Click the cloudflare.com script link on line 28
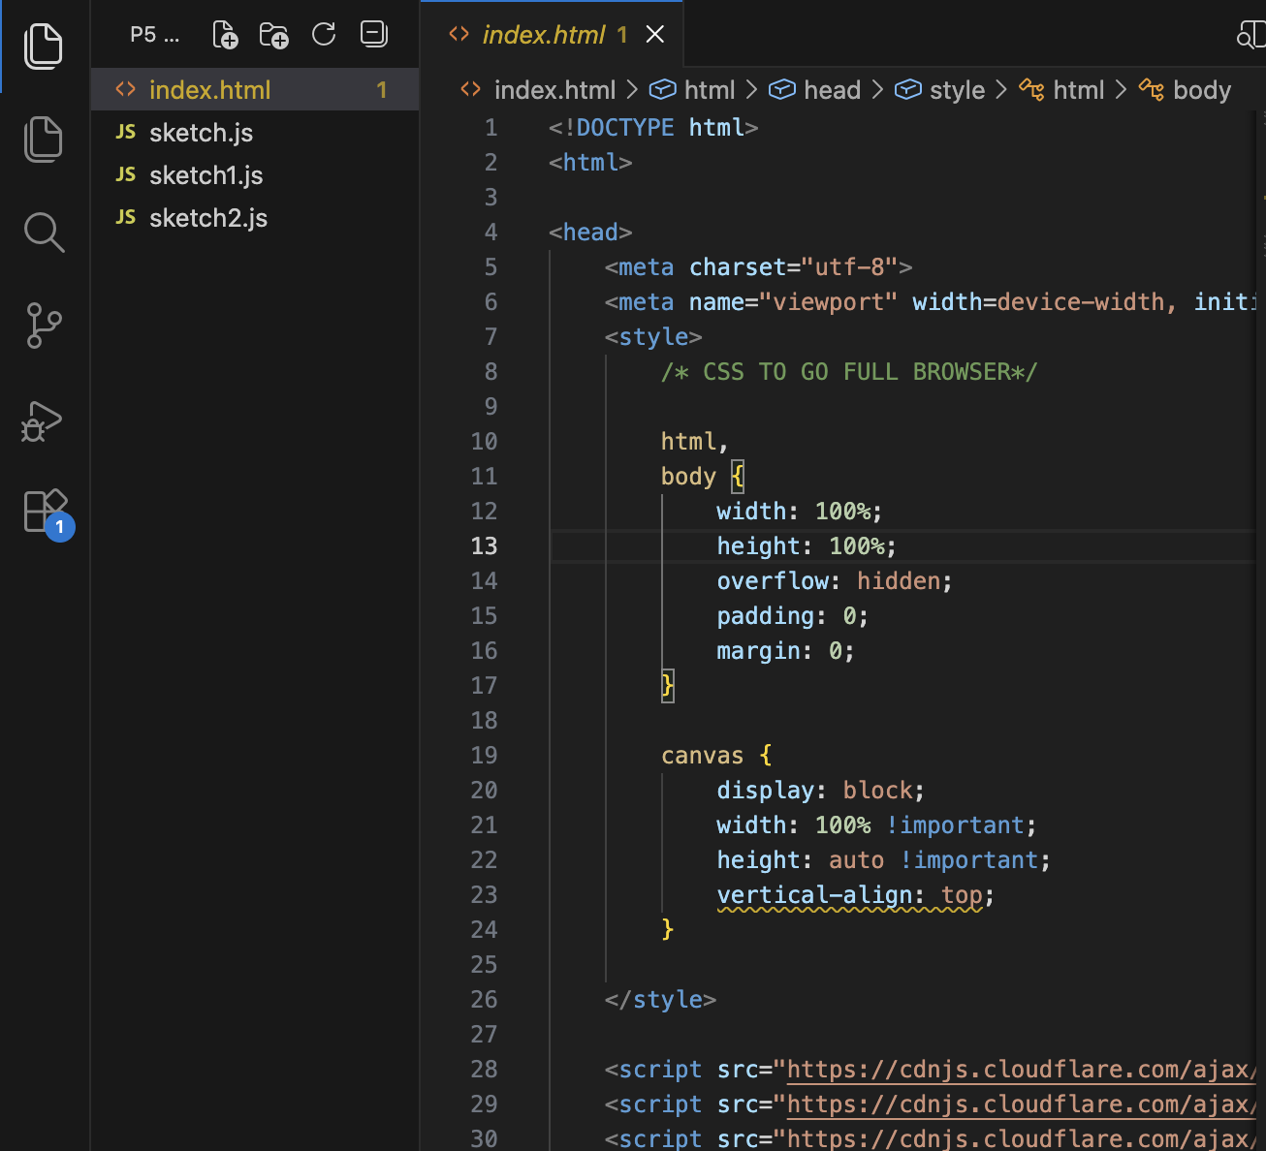 (1018, 1069)
